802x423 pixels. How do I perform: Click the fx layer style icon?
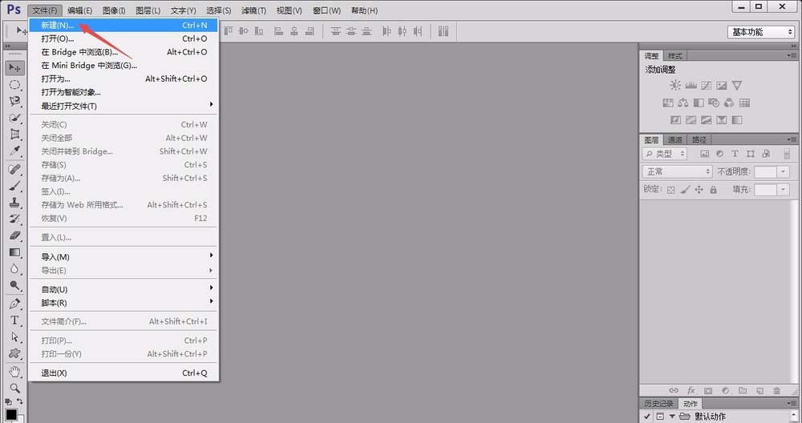691,390
